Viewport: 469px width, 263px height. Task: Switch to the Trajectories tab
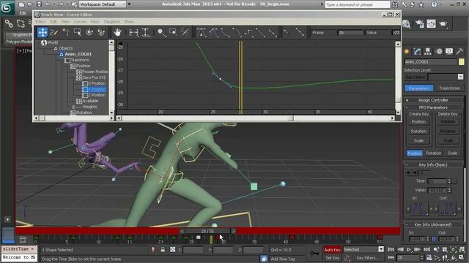[449, 88]
